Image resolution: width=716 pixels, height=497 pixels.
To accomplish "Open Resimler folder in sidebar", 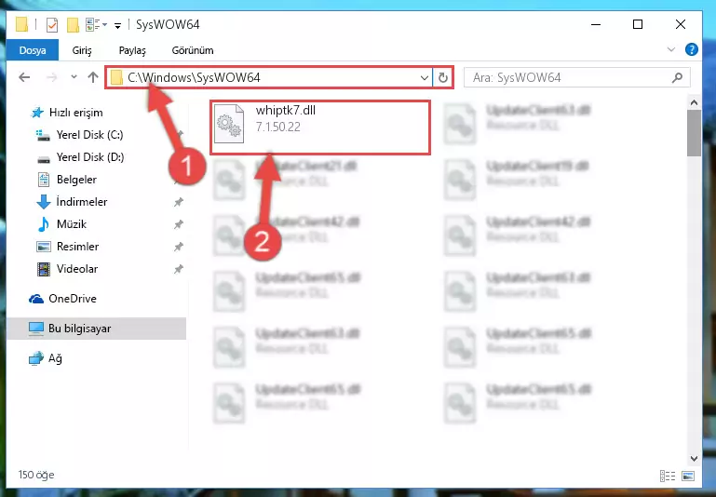I will click(x=77, y=247).
